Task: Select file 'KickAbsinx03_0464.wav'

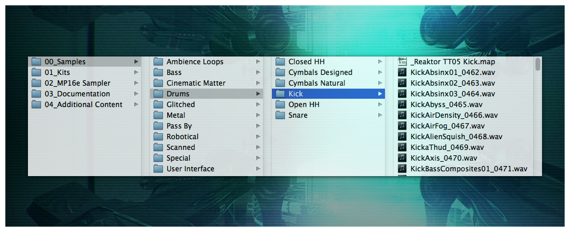Action: [x=453, y=94]
